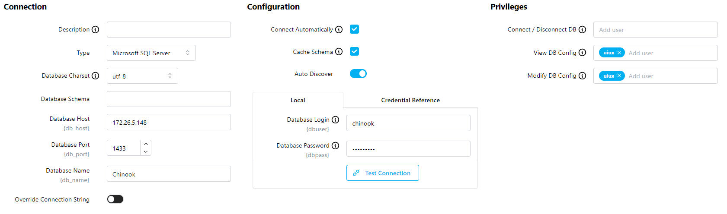Open the Database Charset utf-8 dropdown
727x214 pixels.
pyautogui.click(x=142, y=76)
